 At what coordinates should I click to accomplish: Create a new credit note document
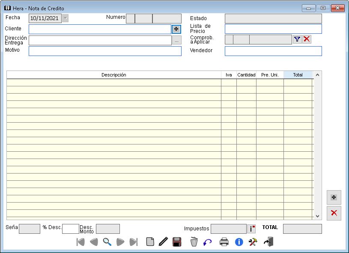coord(150,242)
